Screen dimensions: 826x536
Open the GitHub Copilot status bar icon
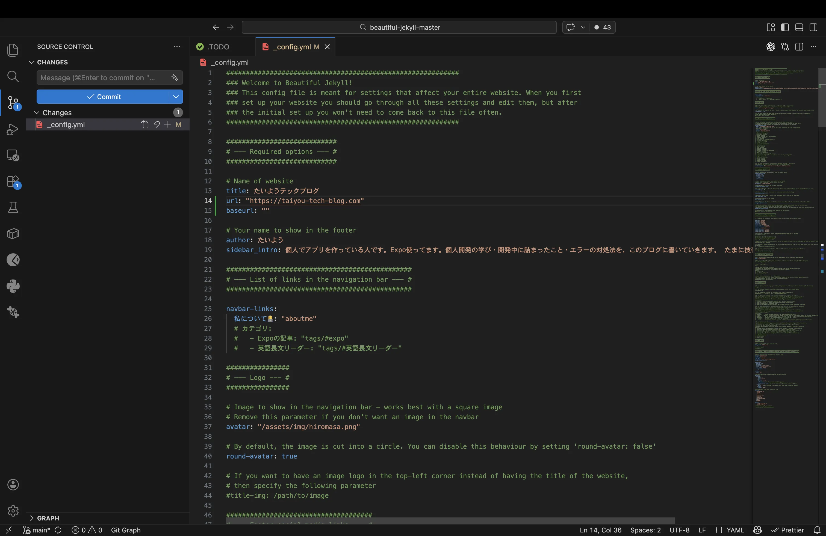pyautogui.click(x=758, y=530)
